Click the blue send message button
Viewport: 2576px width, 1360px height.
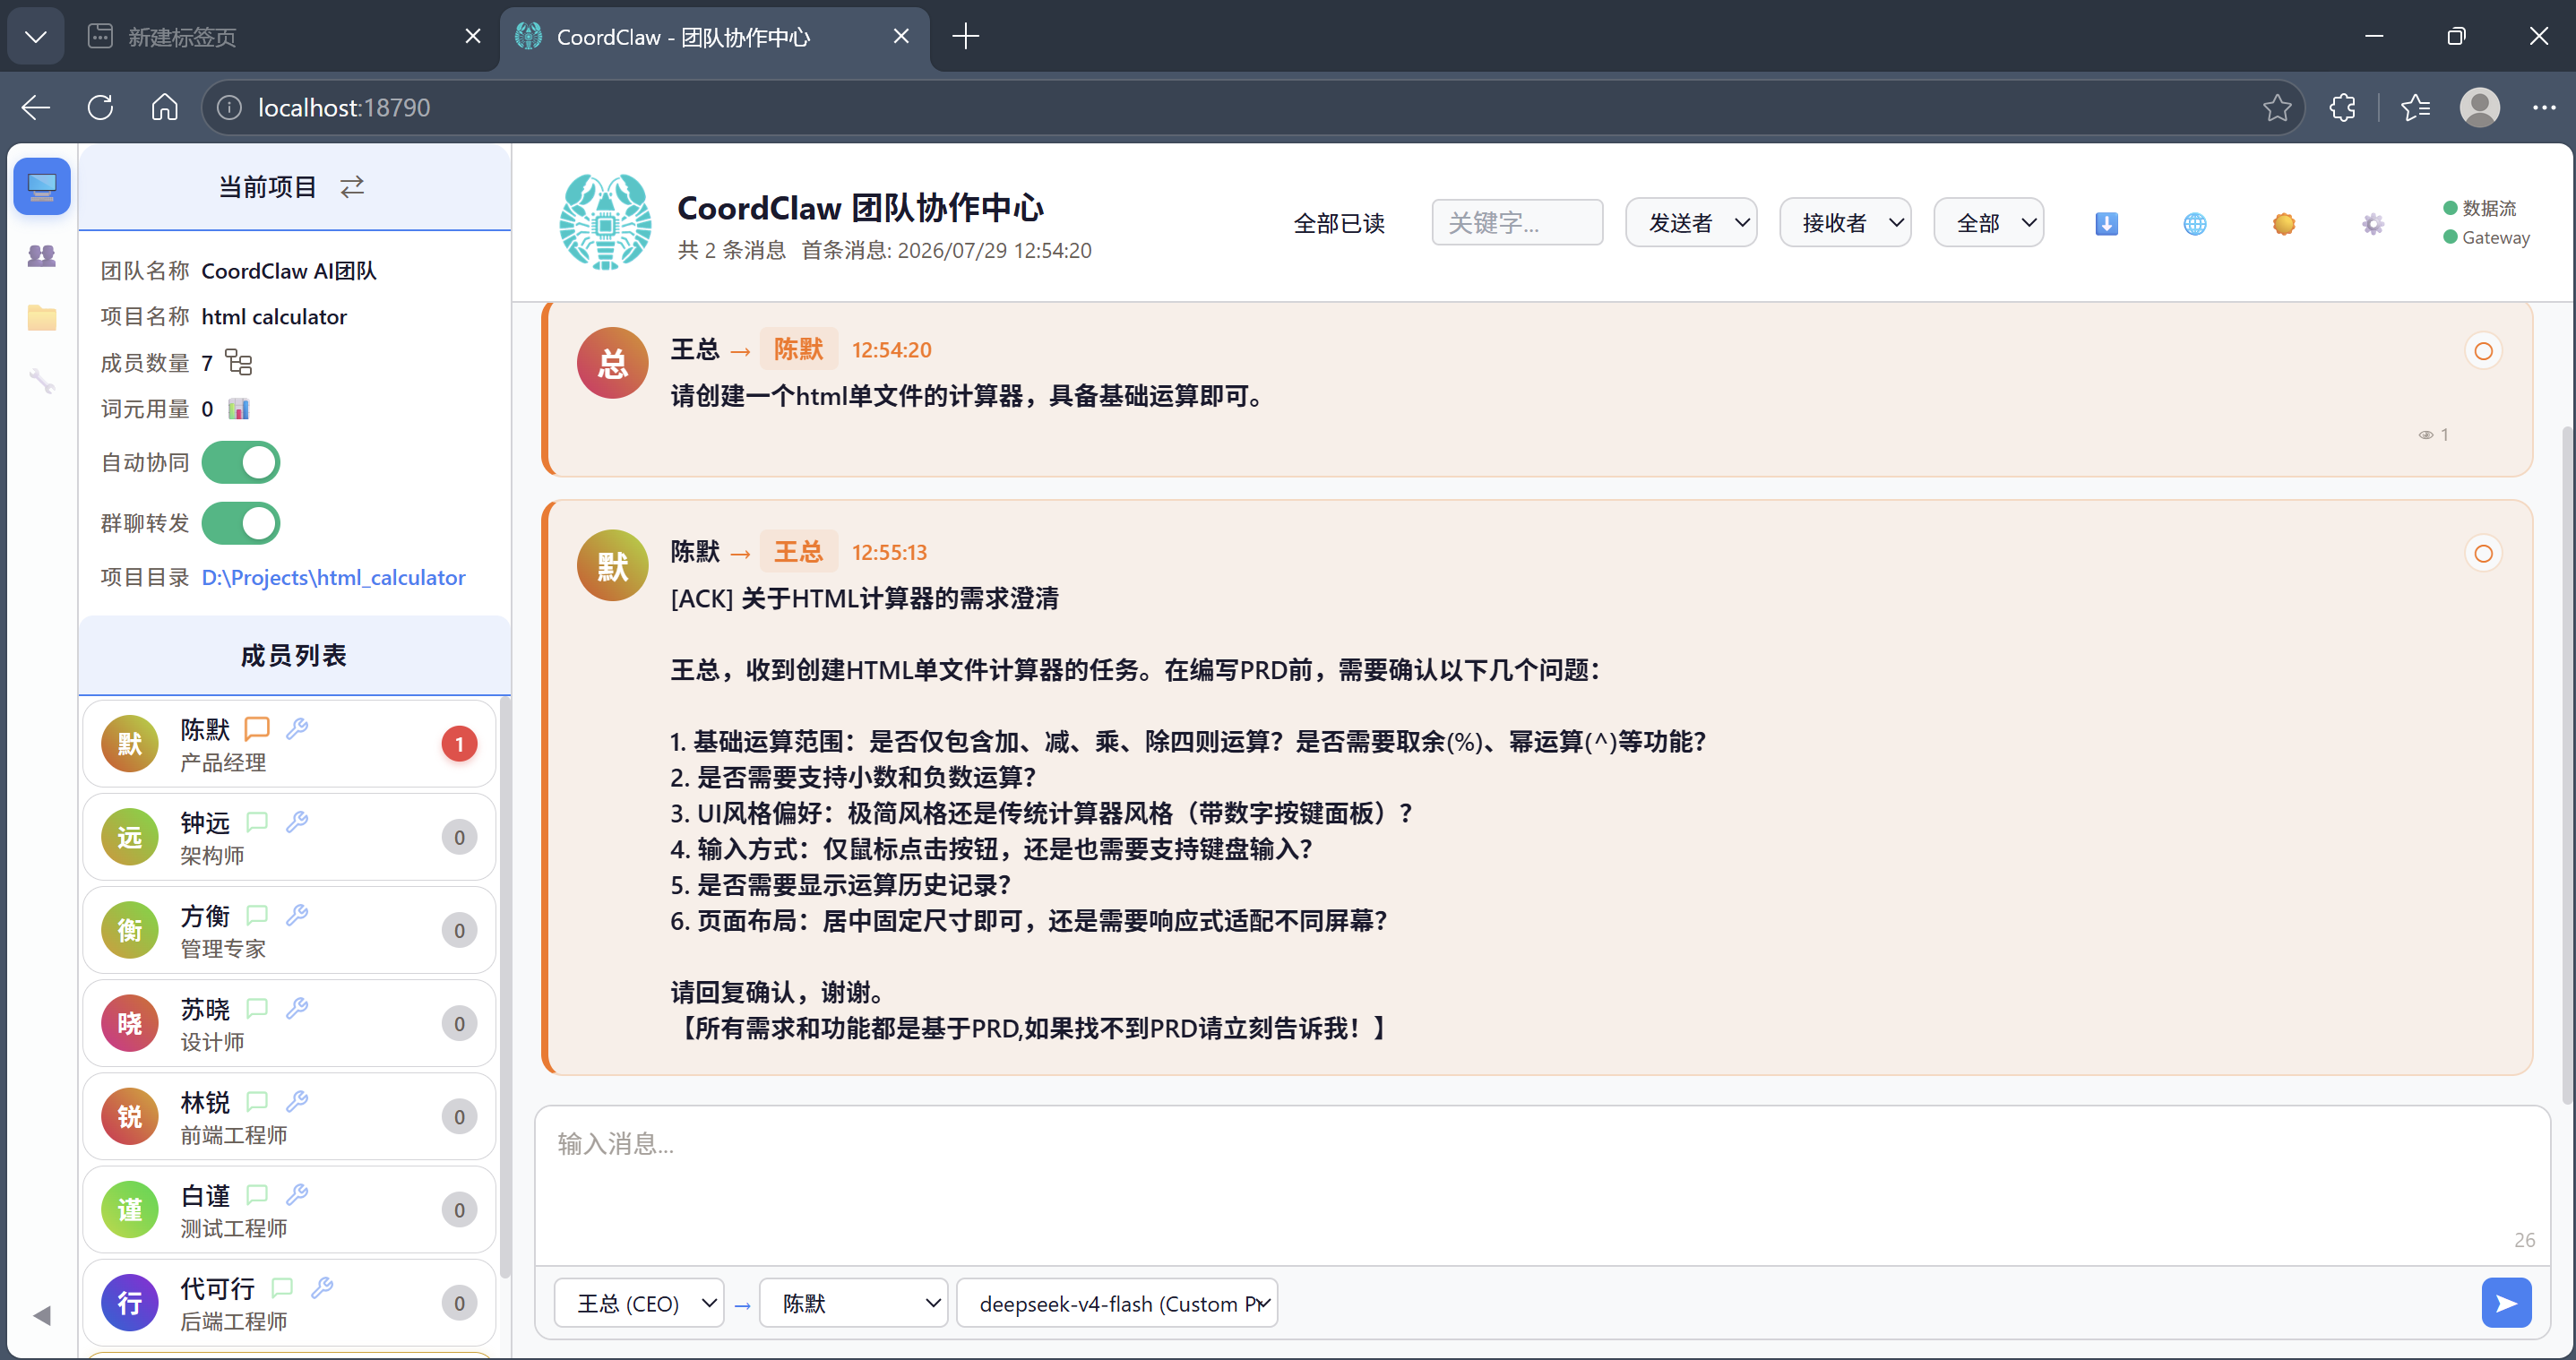tap(2506, 1303)
